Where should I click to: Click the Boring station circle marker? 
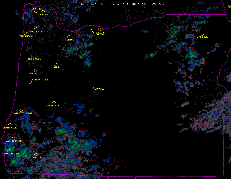[69, 37]
